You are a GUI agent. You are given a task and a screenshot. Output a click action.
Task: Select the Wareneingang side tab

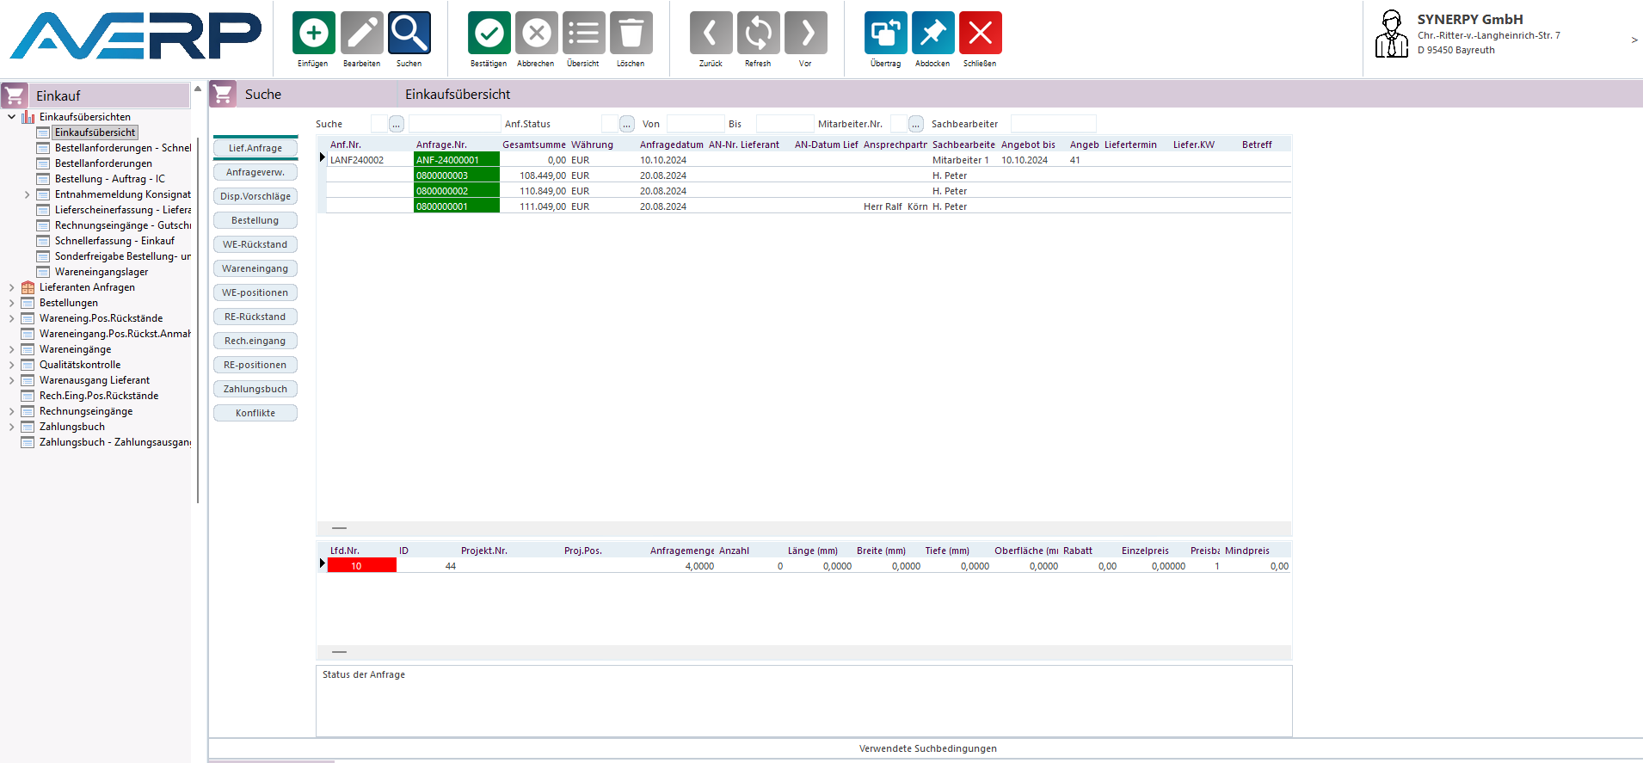click(255, 268)
